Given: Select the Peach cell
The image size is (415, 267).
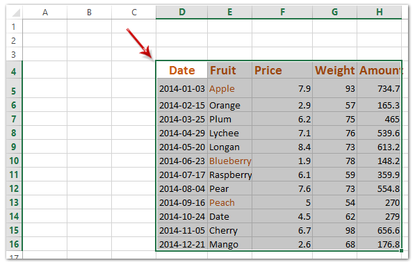Looking at the screenshot, I should (x=229, y=202).
